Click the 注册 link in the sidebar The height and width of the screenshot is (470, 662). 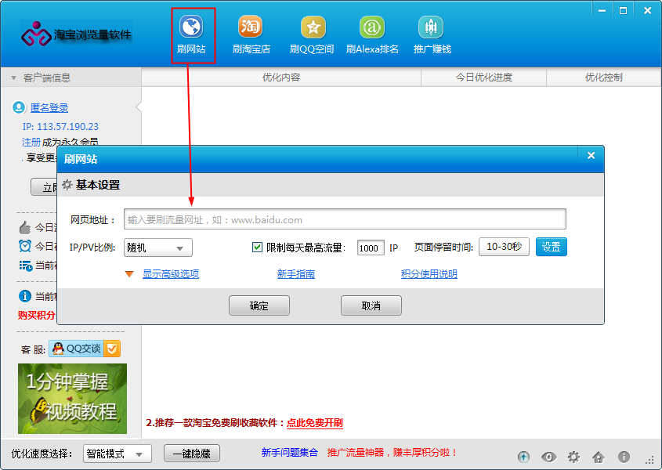click(31, 142)
